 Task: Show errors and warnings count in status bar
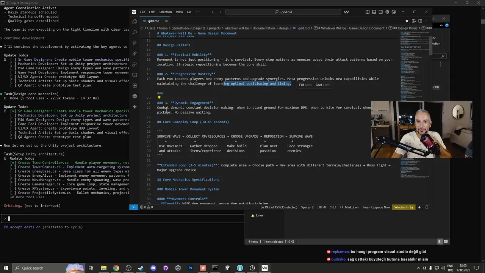146,207
